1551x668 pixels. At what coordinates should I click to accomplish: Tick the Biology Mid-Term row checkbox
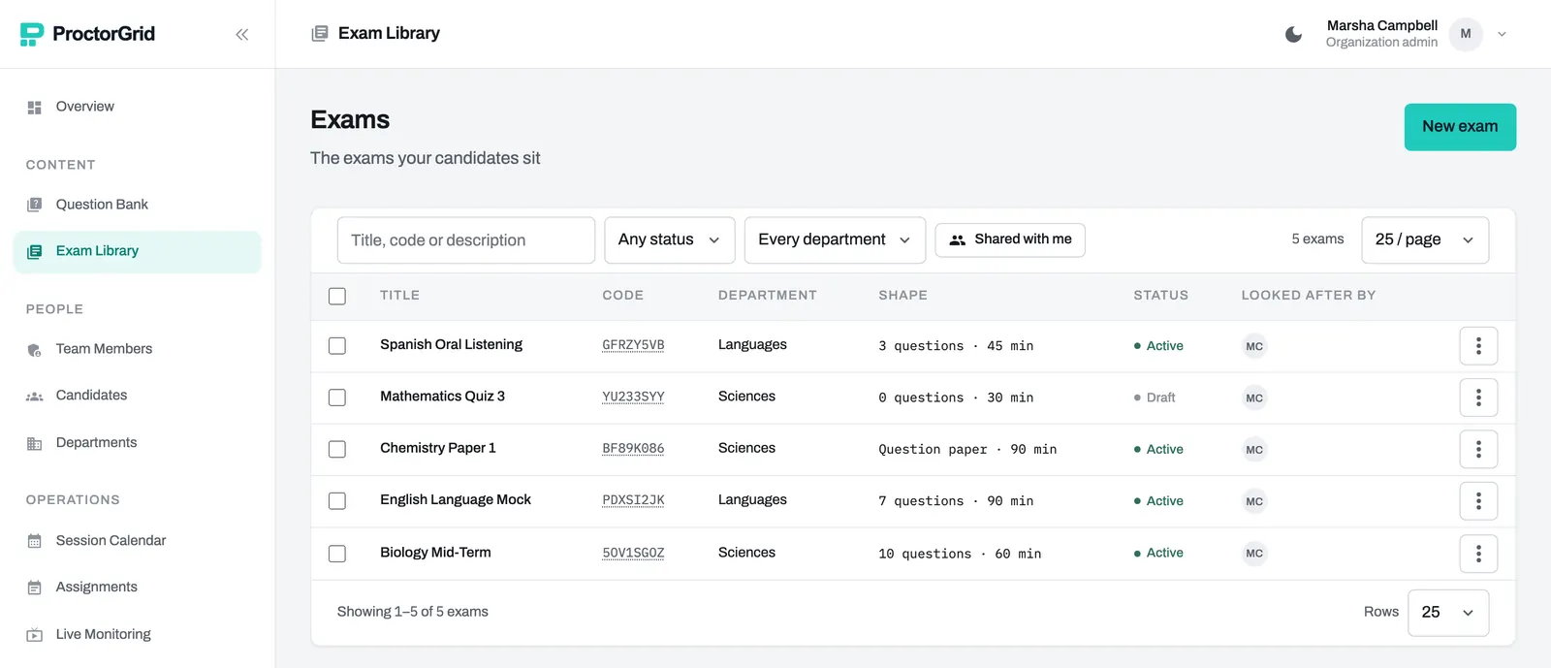[x=337, y=554]
